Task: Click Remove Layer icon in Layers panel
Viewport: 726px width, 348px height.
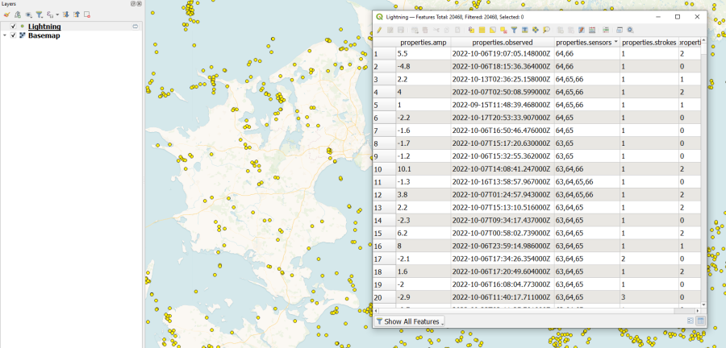Action: [87, 14]
